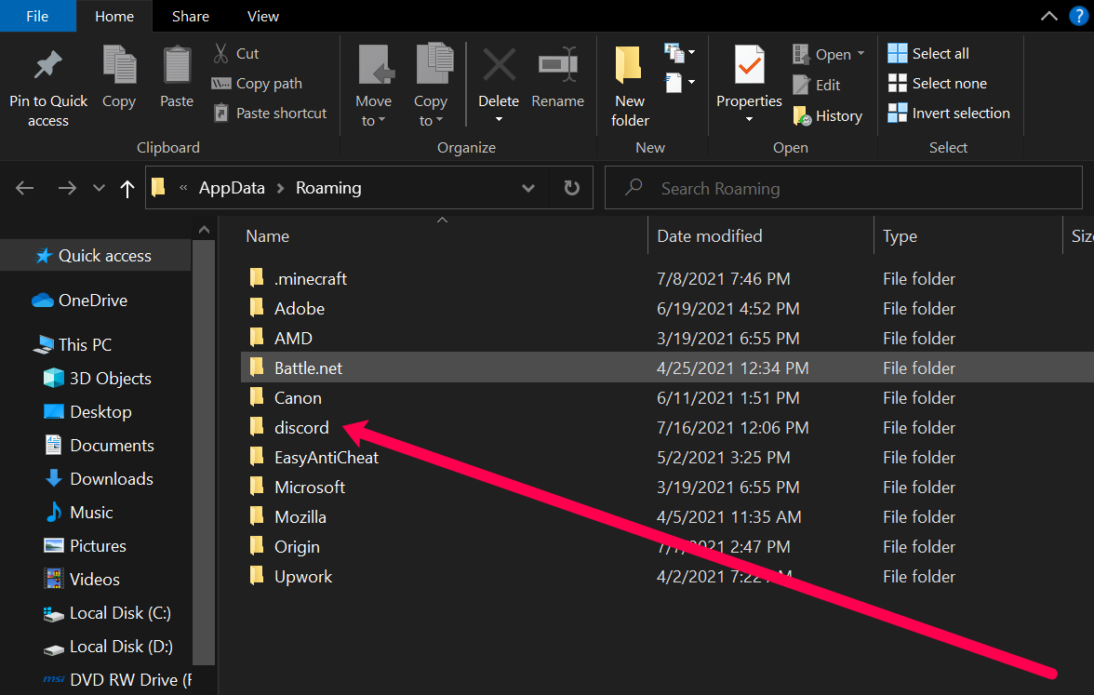
Task: Sort by the Date modified column
Action: 710,236
